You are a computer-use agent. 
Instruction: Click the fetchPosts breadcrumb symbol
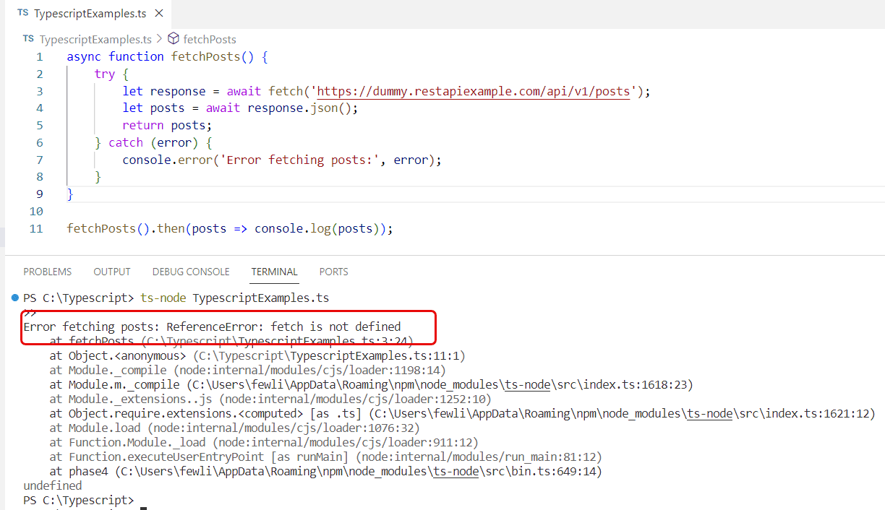coord(210,39)
